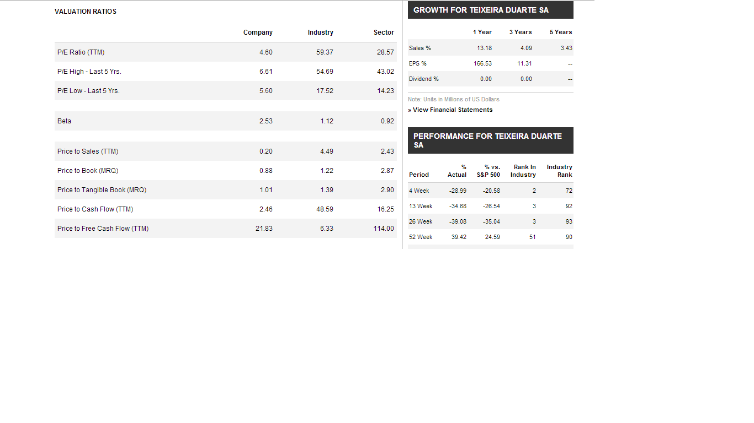Viewport: 754px width, 423px height.
Task: Select 1 Year EPS growth value 166.53
Action: [x=483, y=63]
